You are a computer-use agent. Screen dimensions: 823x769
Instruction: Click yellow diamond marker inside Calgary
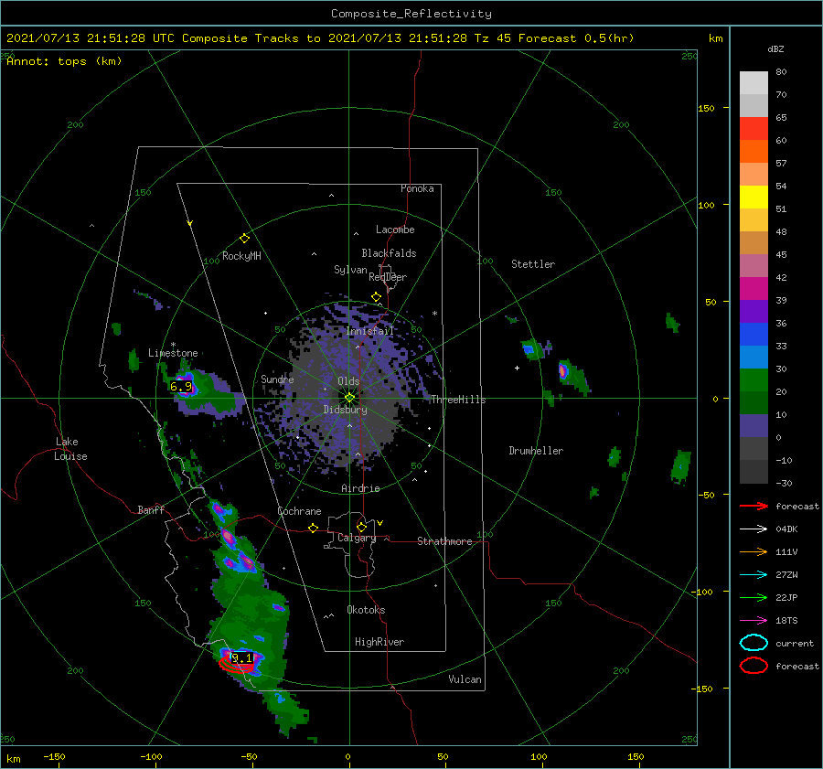pos(361,527)
